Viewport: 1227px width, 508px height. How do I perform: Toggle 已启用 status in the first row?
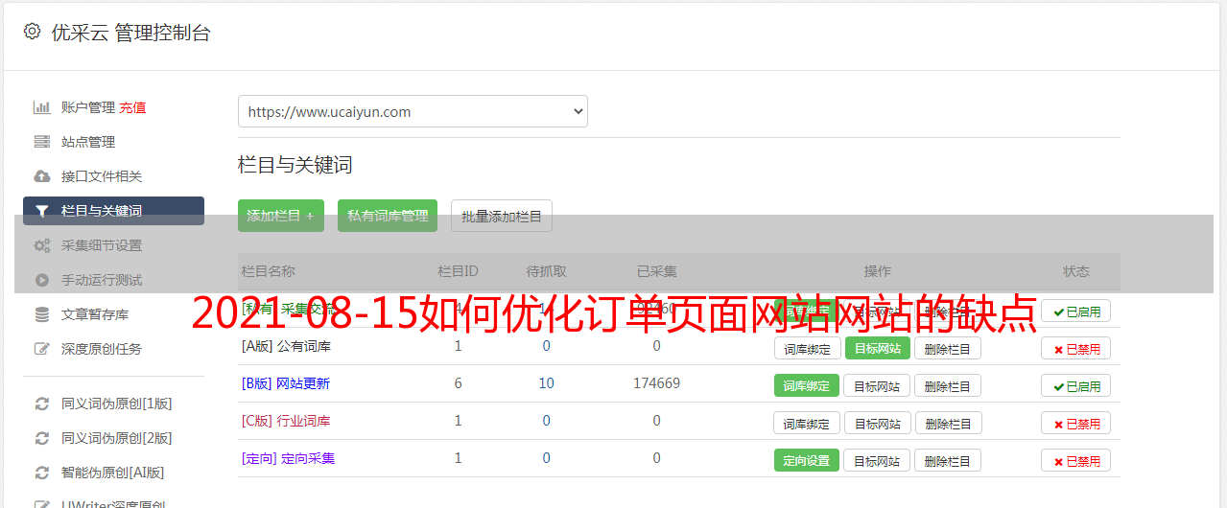point(1076,311)
